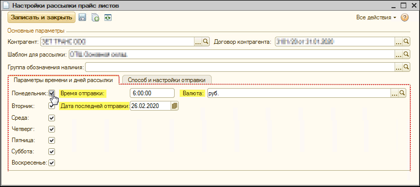Image resolution: width=420 pixels, height=187 pixels.
Task: Click the ellipsis select button for Валюта
Action: coord(395,93)
